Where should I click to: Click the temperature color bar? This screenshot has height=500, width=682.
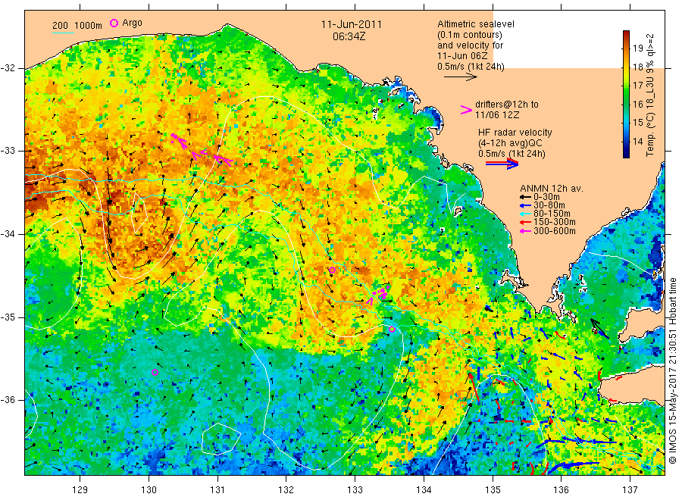pyautogui.click(x=626, y=94)
